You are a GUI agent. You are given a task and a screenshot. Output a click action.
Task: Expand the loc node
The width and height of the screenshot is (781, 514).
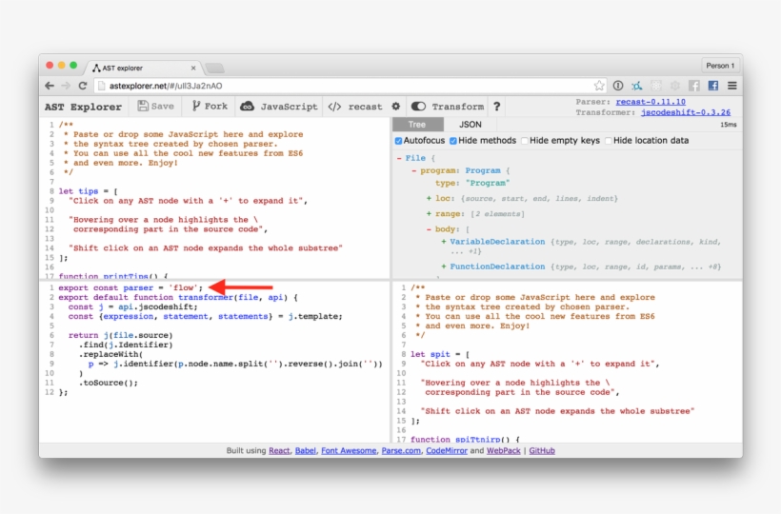(429, 199)
